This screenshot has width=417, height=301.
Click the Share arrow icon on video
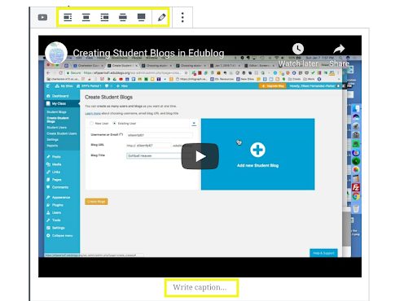click(x=339, y=49)
